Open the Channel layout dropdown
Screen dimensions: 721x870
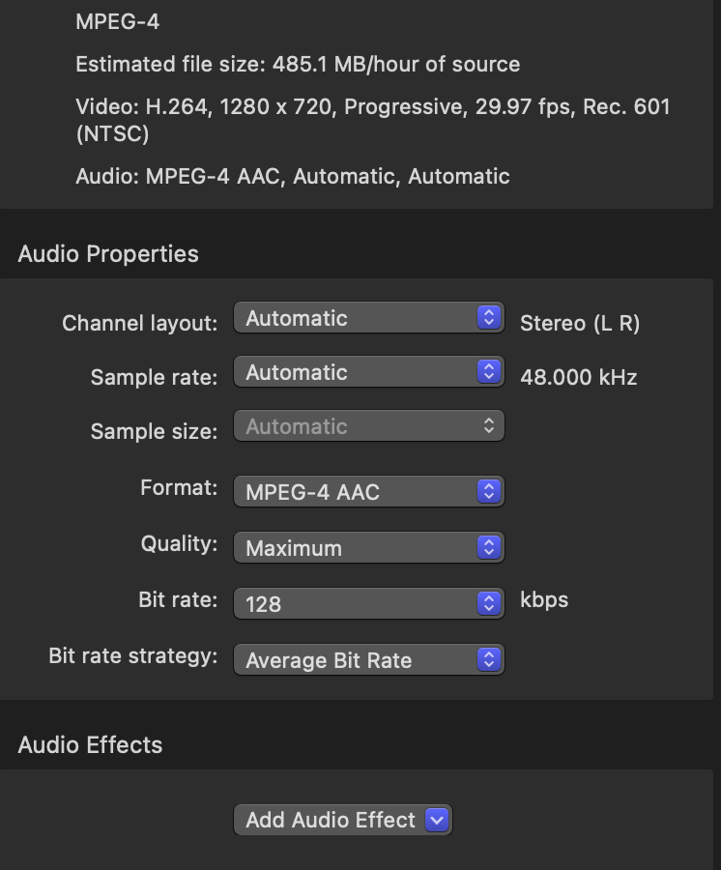point(368,318)
